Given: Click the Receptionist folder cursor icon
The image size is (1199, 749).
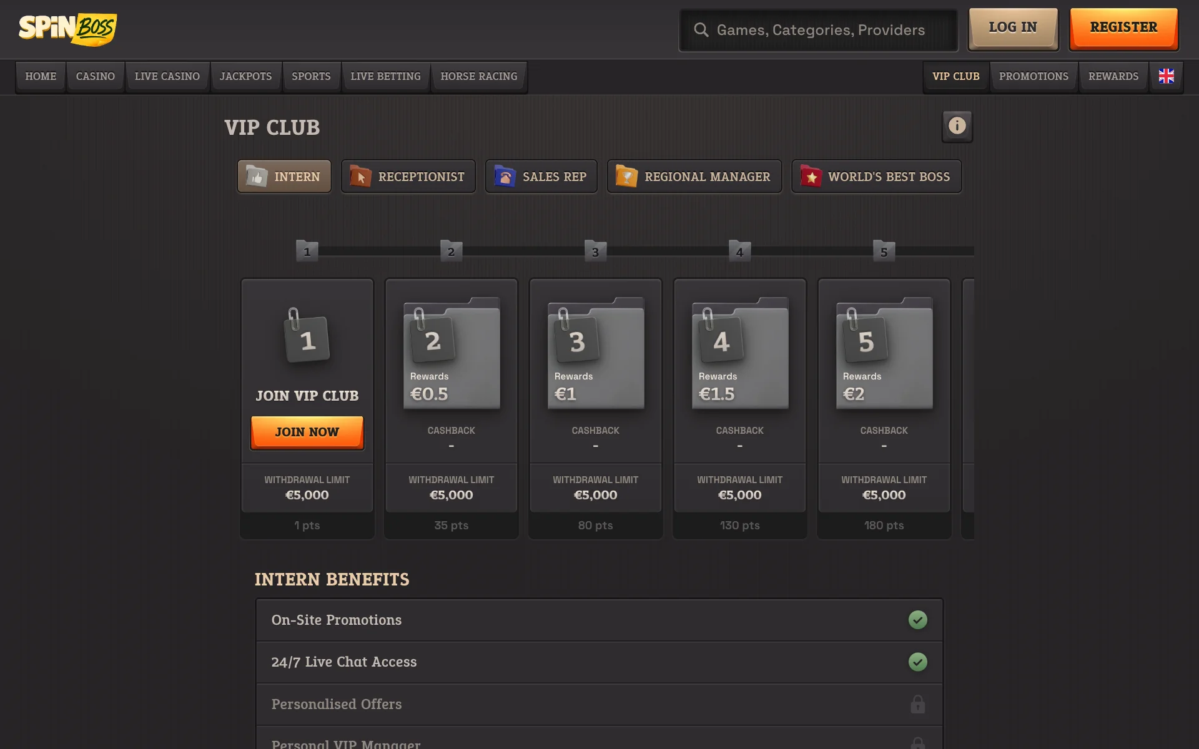Looking at the screenshot, I should click(x=360, y=177).
